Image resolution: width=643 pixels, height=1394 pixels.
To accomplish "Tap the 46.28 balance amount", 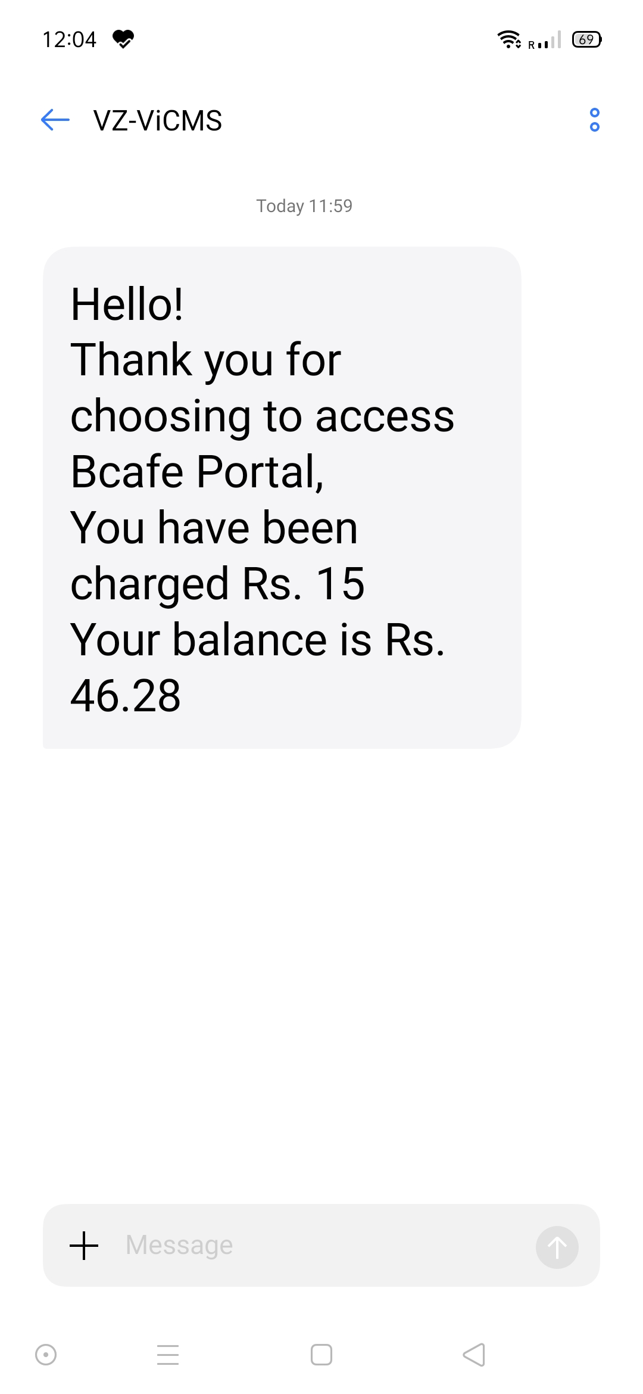I will [x=126, y=696].
